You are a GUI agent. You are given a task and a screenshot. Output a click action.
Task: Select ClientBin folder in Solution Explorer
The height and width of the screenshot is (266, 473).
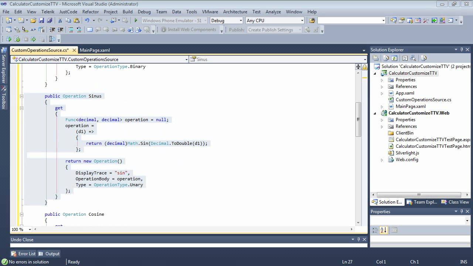point(404,133)
